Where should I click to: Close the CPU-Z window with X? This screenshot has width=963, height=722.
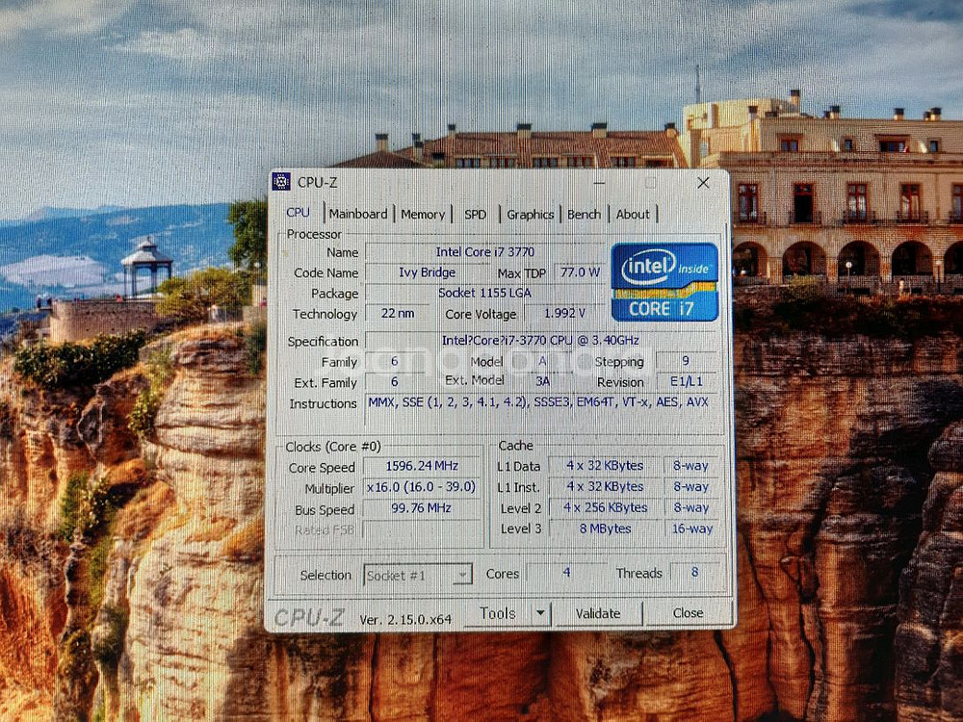pos(703,182)
